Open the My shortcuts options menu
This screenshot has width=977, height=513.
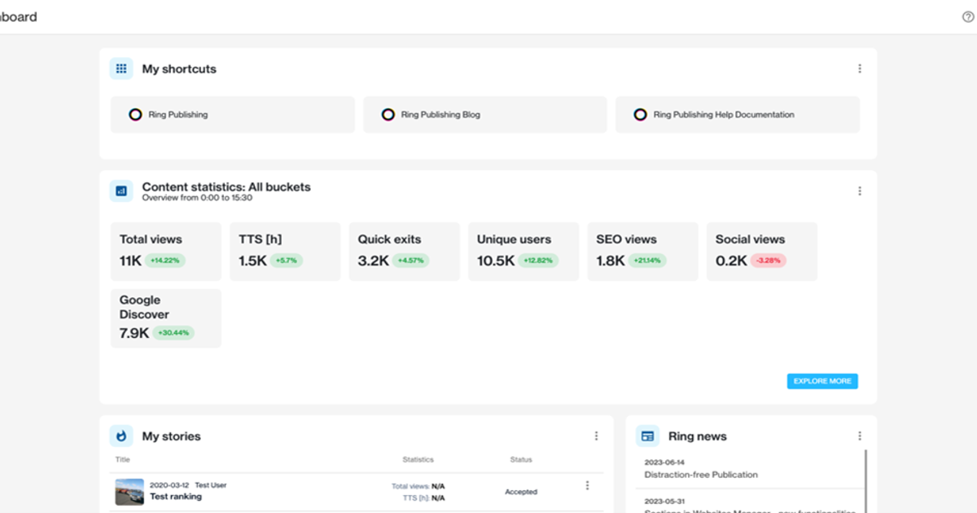(860, 68)
